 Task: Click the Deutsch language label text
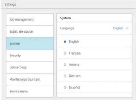point(75,76)
